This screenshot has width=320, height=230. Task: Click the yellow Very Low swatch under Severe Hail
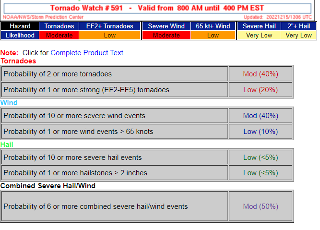[259, 35]
